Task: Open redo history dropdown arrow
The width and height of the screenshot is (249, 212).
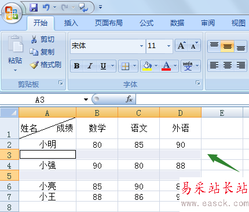Action: [x=73, y=8]
